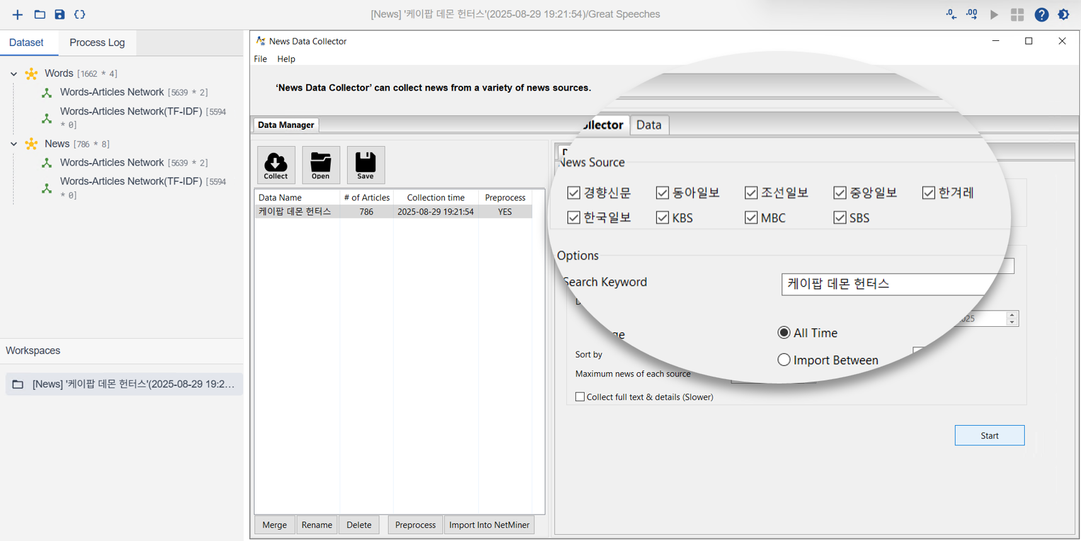Uncheck the 동아일보 news source
The image size is (1081, 541).
pyautogui.click(x=662, y=193)
